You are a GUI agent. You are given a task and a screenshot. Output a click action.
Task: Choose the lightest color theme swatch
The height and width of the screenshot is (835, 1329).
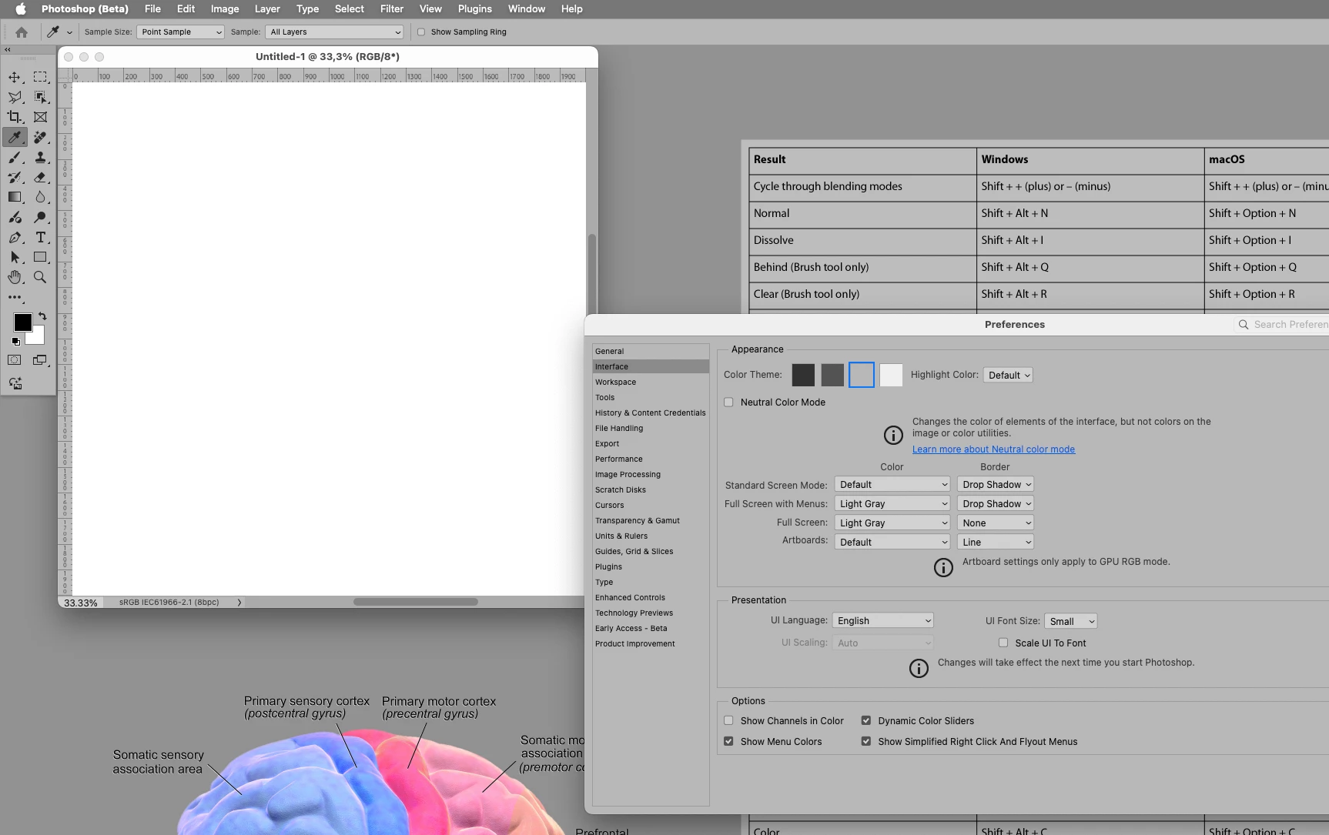pyautogui.click(x=891, y=376)
